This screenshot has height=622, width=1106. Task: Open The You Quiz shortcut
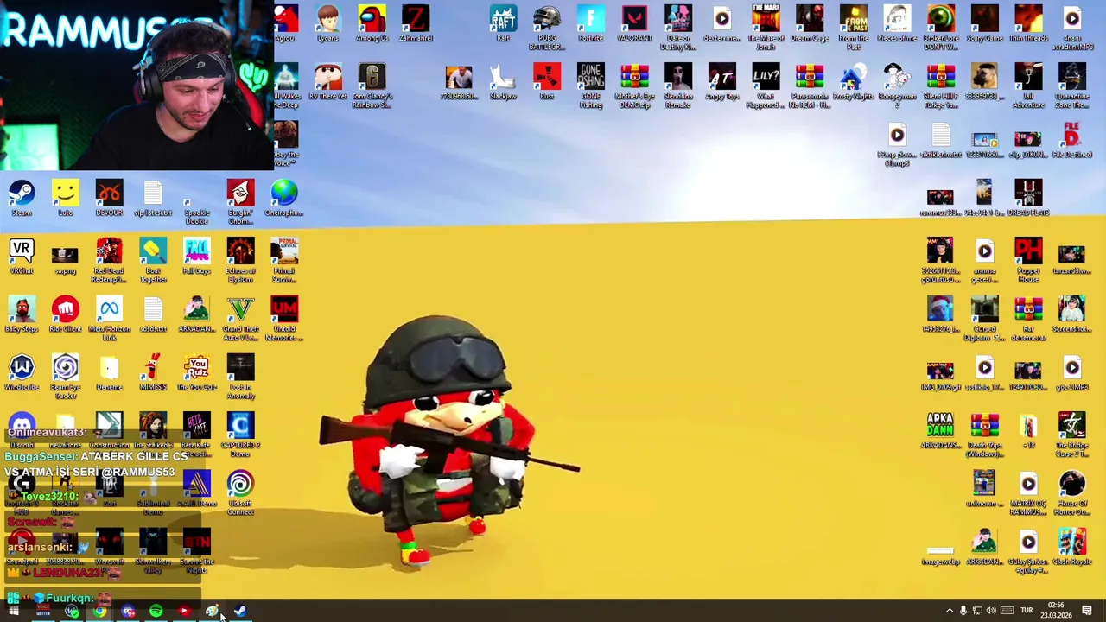(x=197, y=372)
